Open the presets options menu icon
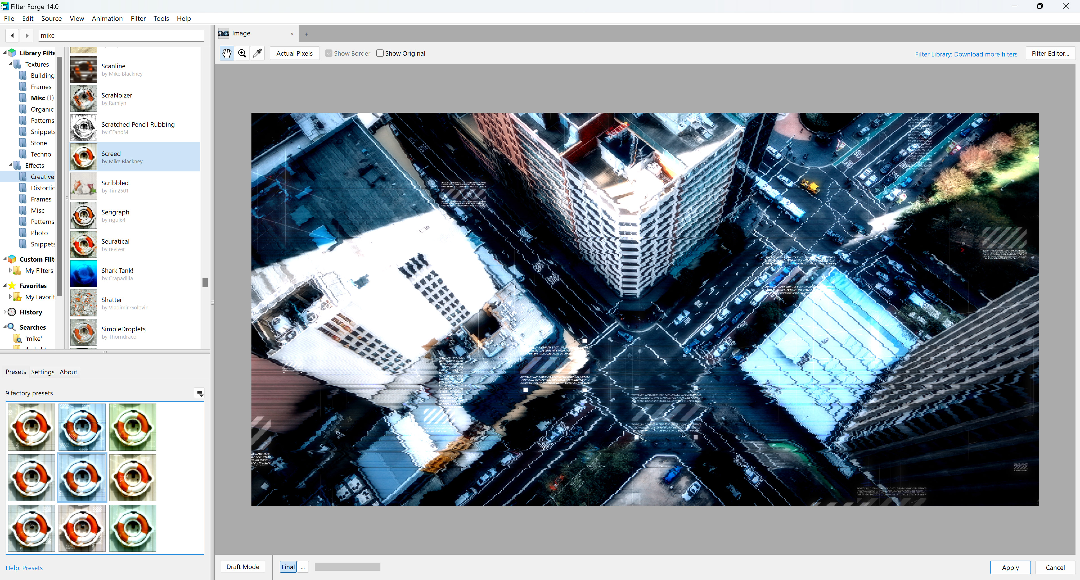The image size is (1080, 580). pos(200,393)
